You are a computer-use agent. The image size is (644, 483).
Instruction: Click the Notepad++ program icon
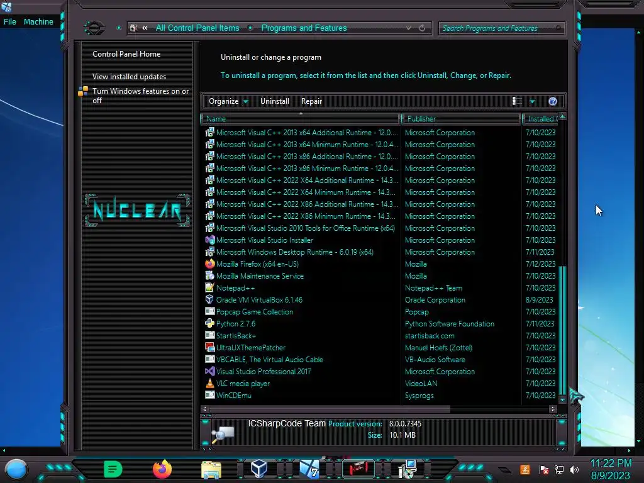[x=209, y=287]
